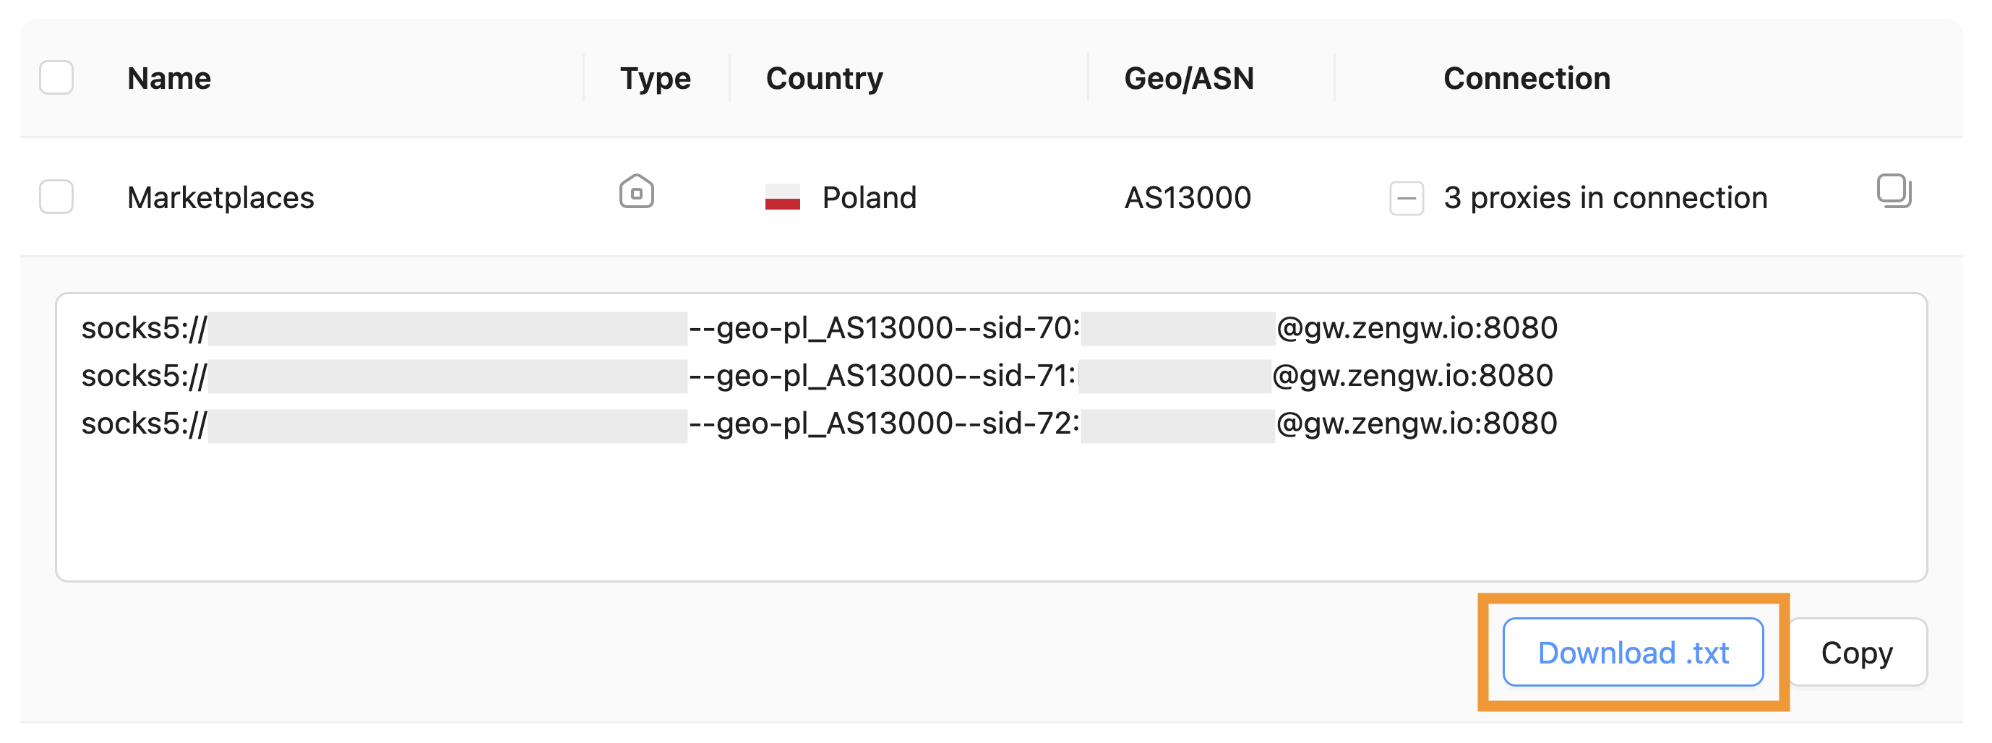Screen dimensions: 1992x743
Task: Click the Poland country label
Action: [x=870, y=197]
